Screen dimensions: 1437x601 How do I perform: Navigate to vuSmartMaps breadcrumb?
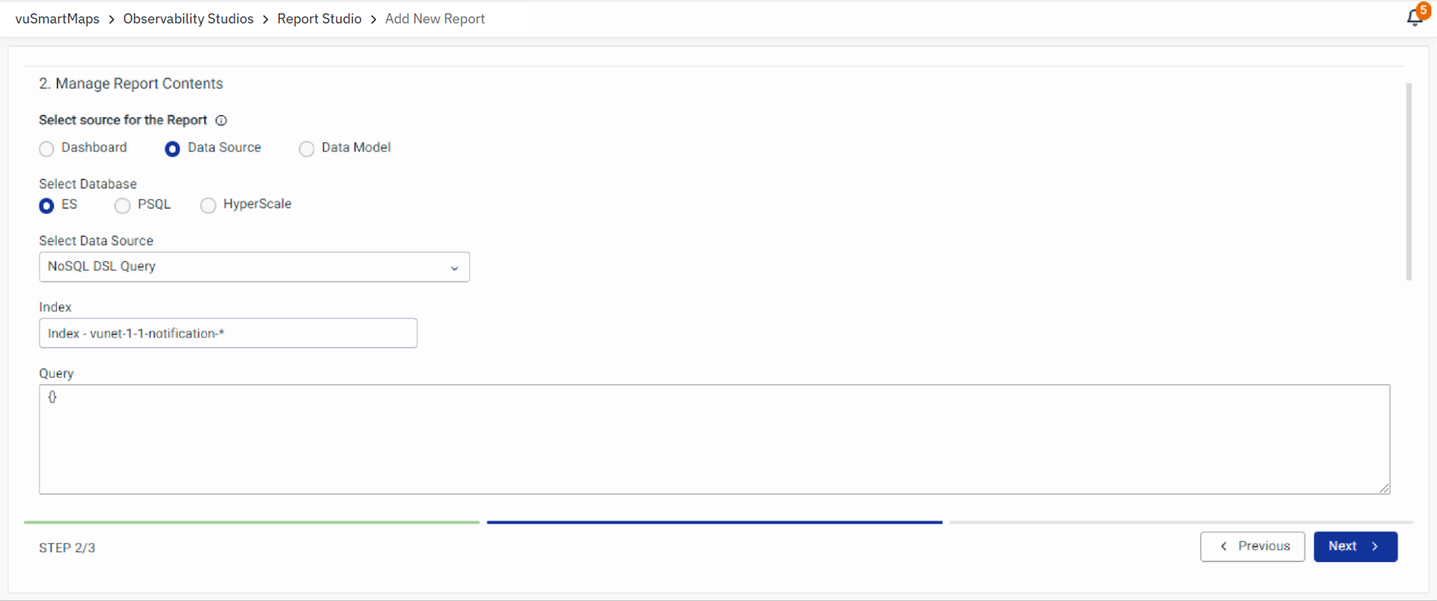(58, 19)
